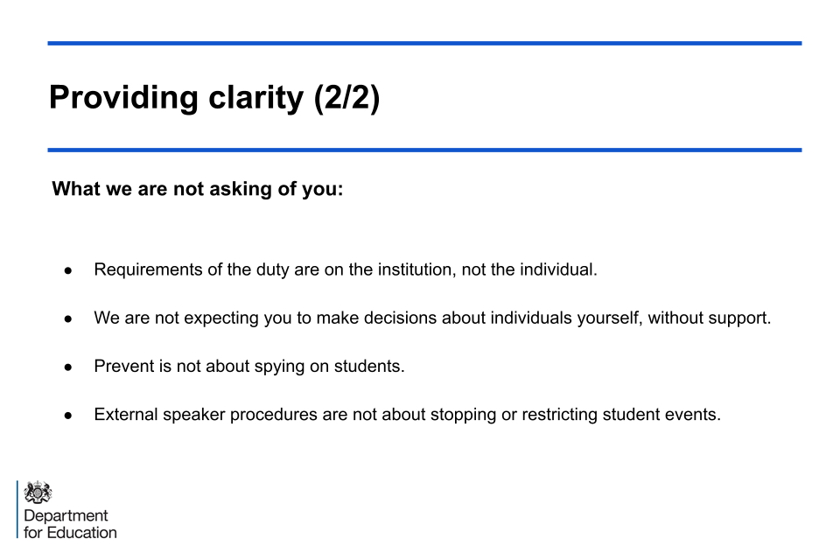
Task: Click the vertical blue bar beside the logo
Action: point(17,509)
